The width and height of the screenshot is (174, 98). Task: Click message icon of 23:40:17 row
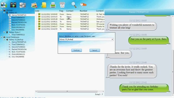point(39,26)
